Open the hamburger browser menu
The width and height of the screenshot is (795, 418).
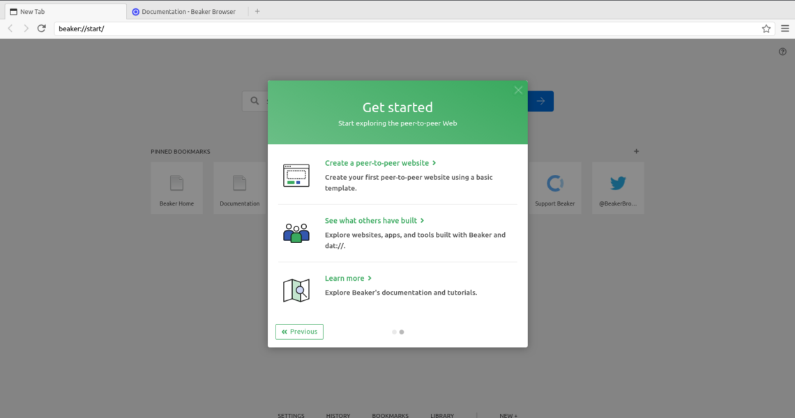point(785,29)
